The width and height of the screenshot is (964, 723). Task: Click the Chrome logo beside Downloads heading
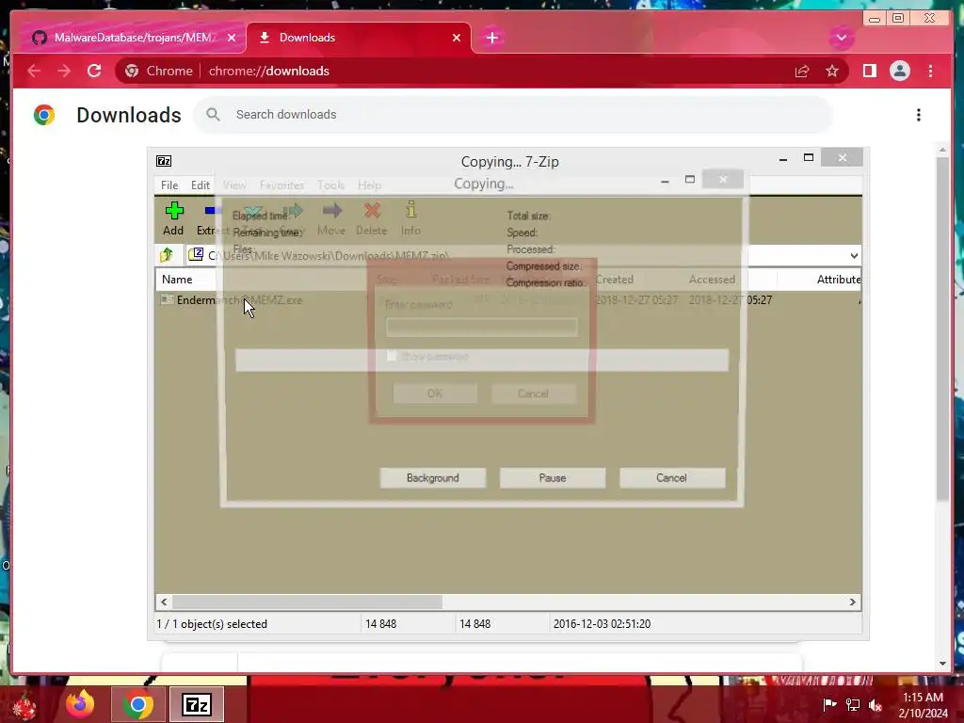(x=44, y=115)
